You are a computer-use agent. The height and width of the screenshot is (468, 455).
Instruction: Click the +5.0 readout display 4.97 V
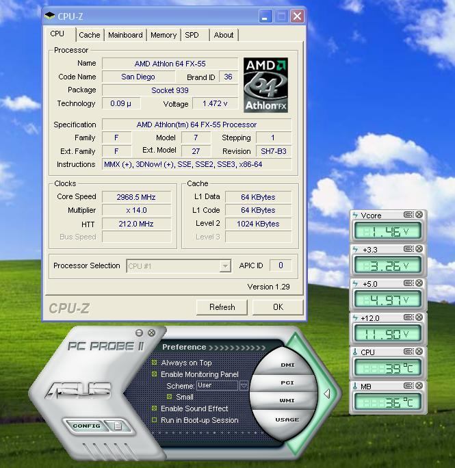click(387, 300)
